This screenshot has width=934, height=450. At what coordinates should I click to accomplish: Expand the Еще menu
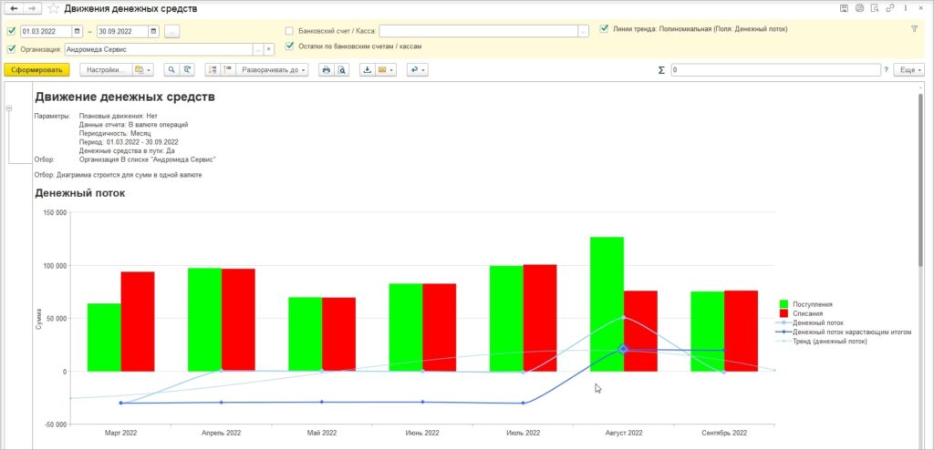(x=908, y=69)
